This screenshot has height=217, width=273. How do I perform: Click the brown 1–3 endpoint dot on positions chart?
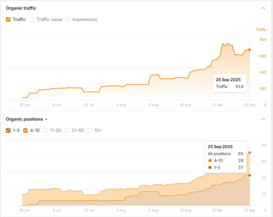pyautogui.click(x=249, y=175)
